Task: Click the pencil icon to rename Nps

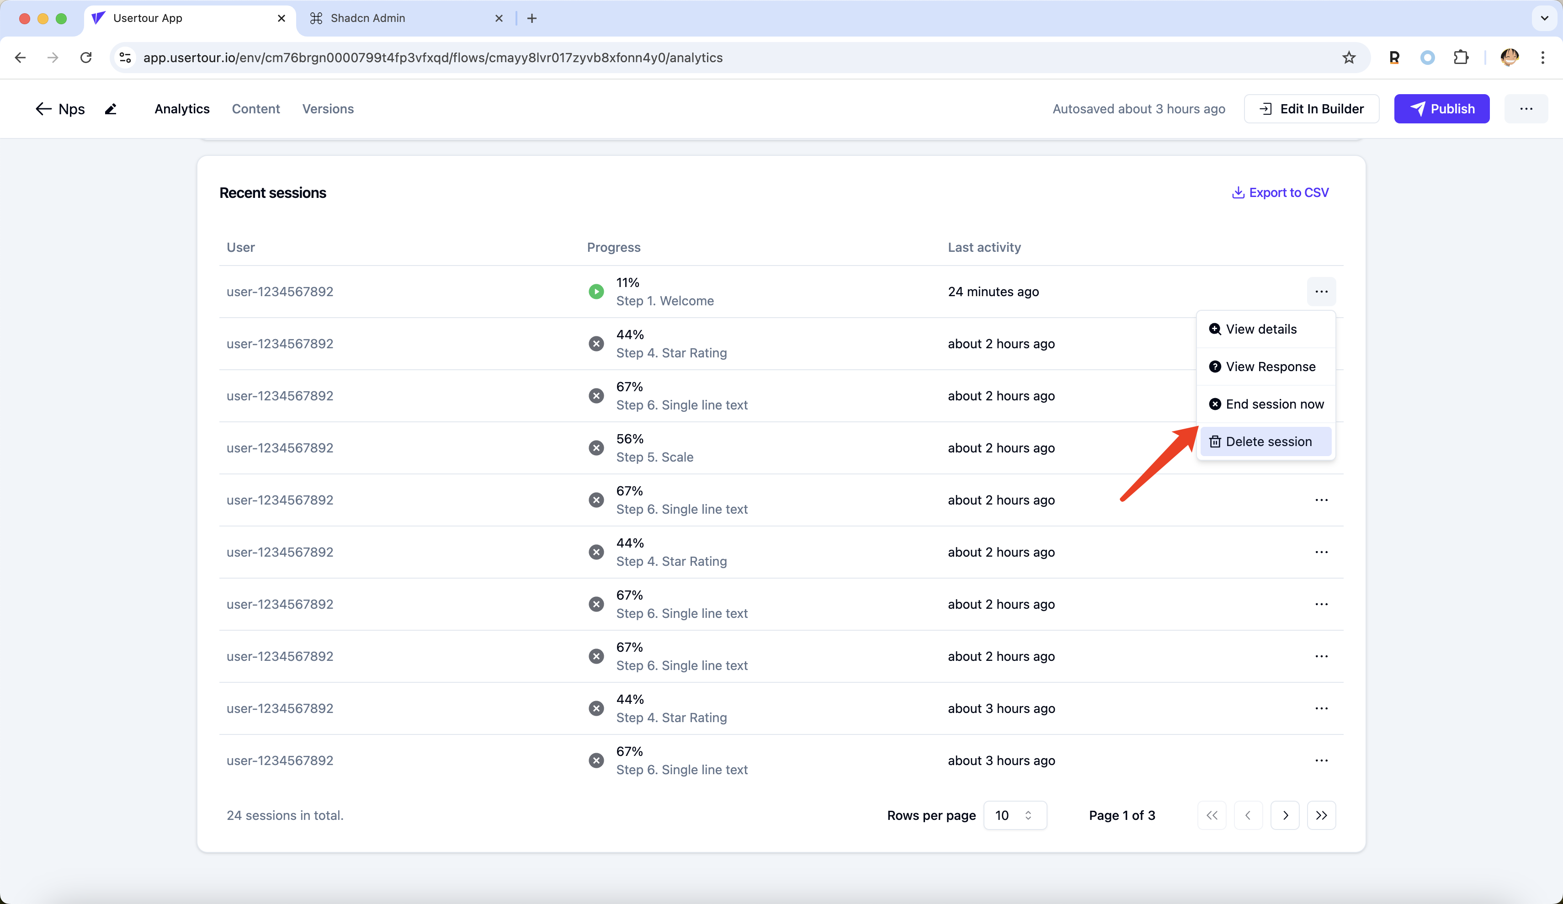Action: (111, 109)
